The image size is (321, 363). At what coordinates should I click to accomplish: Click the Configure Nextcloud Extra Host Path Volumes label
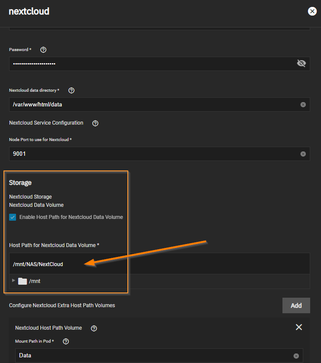pos(62,305)
